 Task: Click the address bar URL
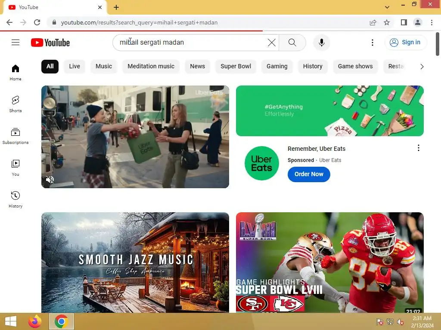(139, 22)
